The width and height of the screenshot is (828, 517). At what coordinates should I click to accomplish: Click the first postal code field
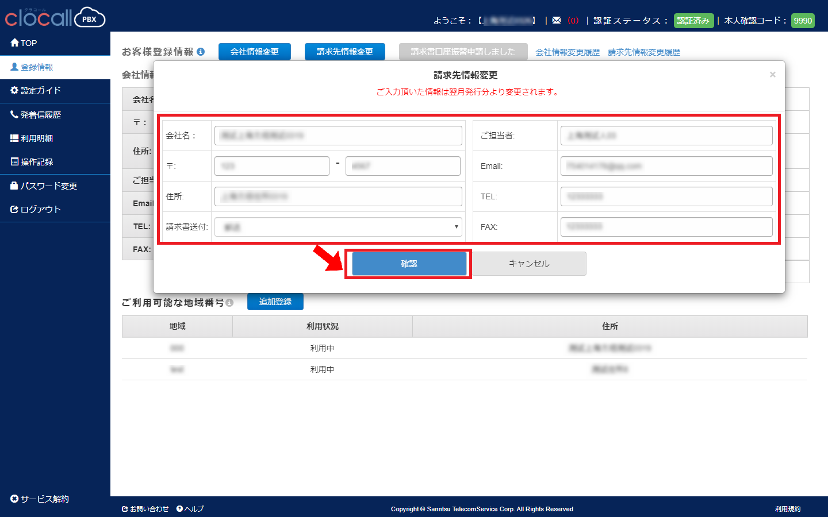(x=272, y=166)
